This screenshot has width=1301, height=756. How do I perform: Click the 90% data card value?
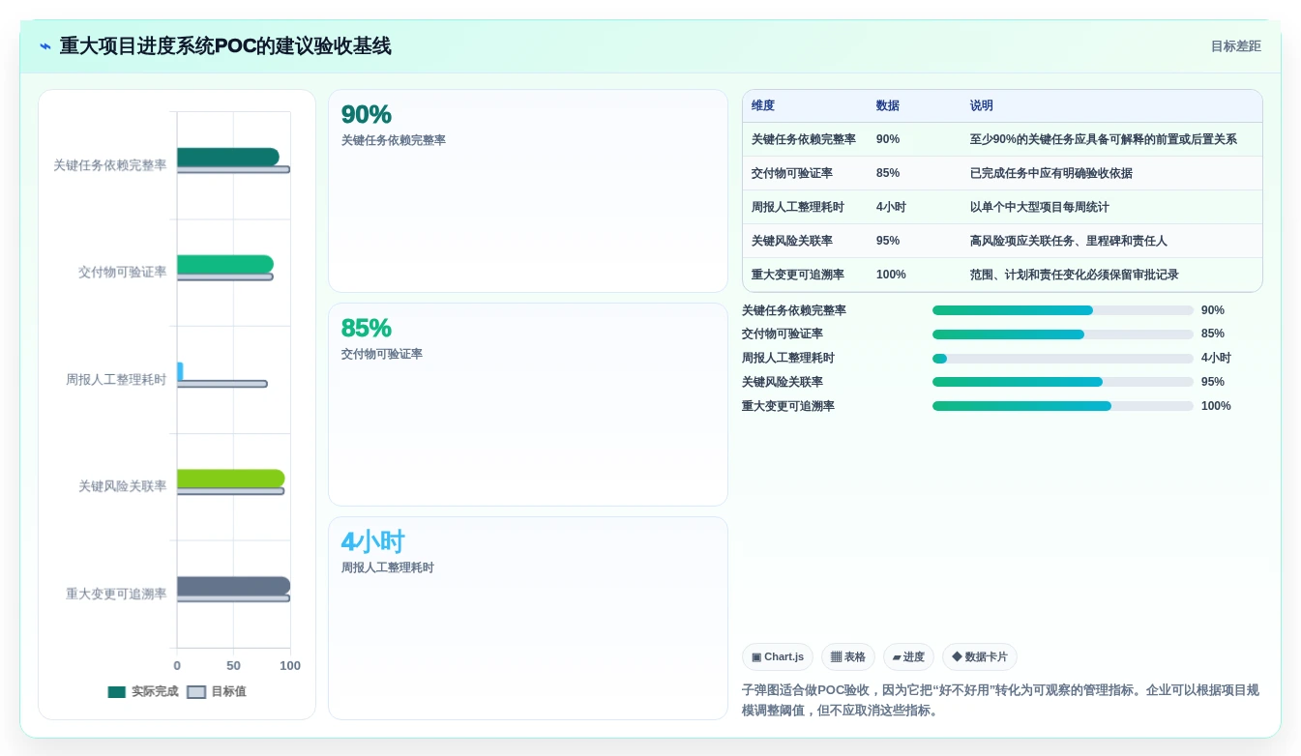(x=367, y=115)
